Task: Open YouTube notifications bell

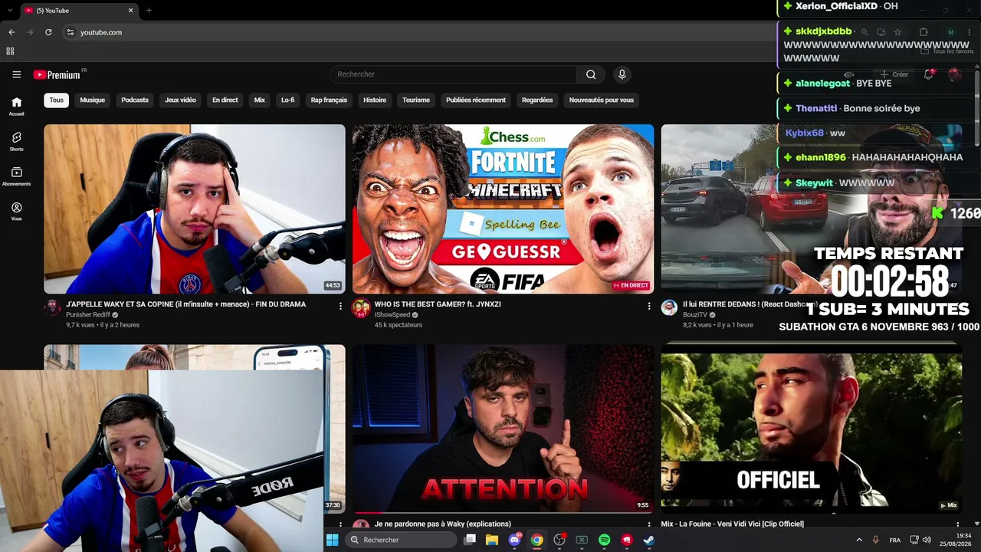Action: 928,74
